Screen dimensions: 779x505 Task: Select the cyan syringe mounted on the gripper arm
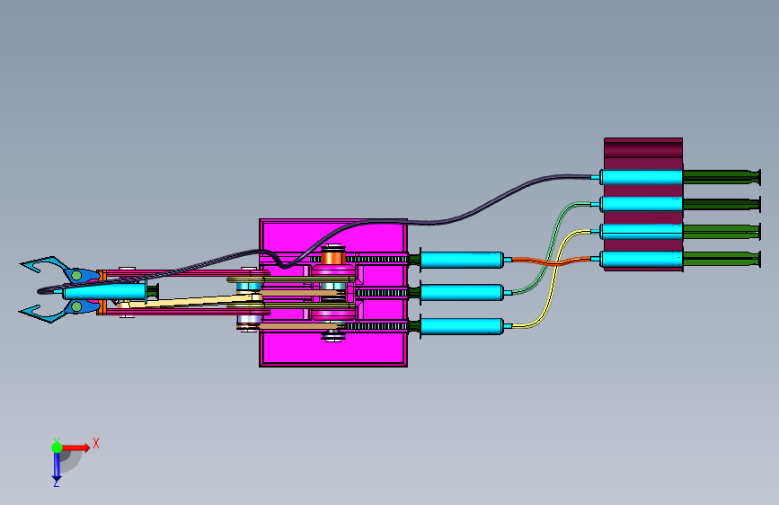tap(105, 291)
